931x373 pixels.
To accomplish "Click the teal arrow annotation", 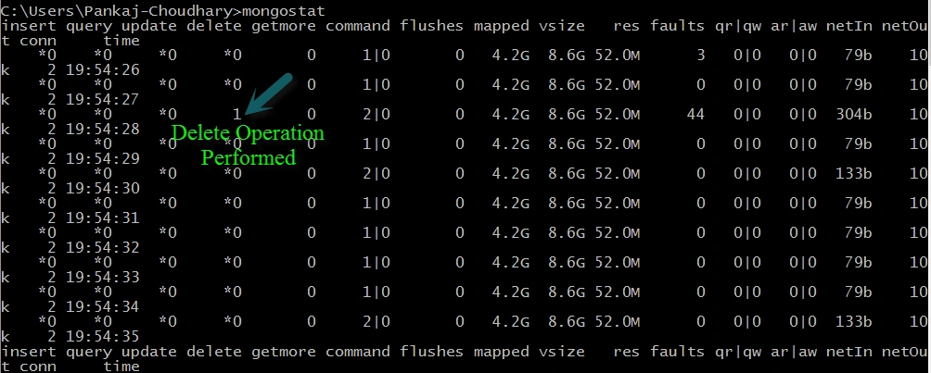I will coord(268,94).
